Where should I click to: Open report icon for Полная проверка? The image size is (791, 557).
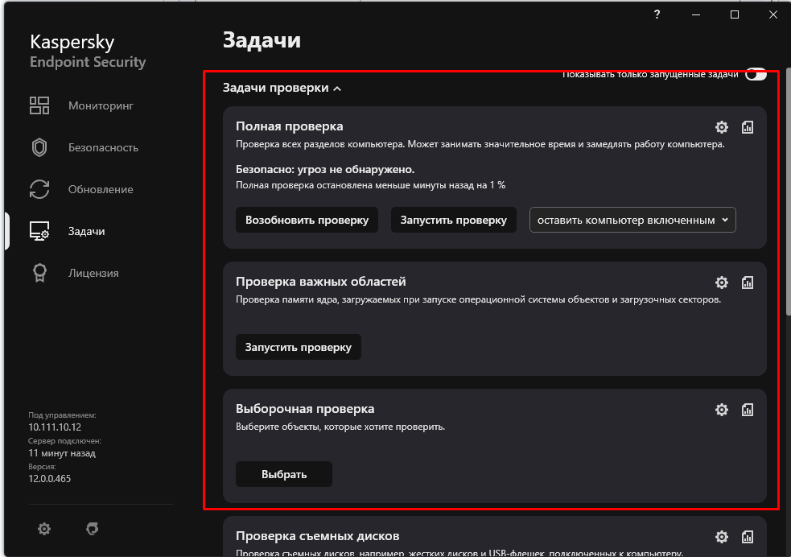pos(747,127)
